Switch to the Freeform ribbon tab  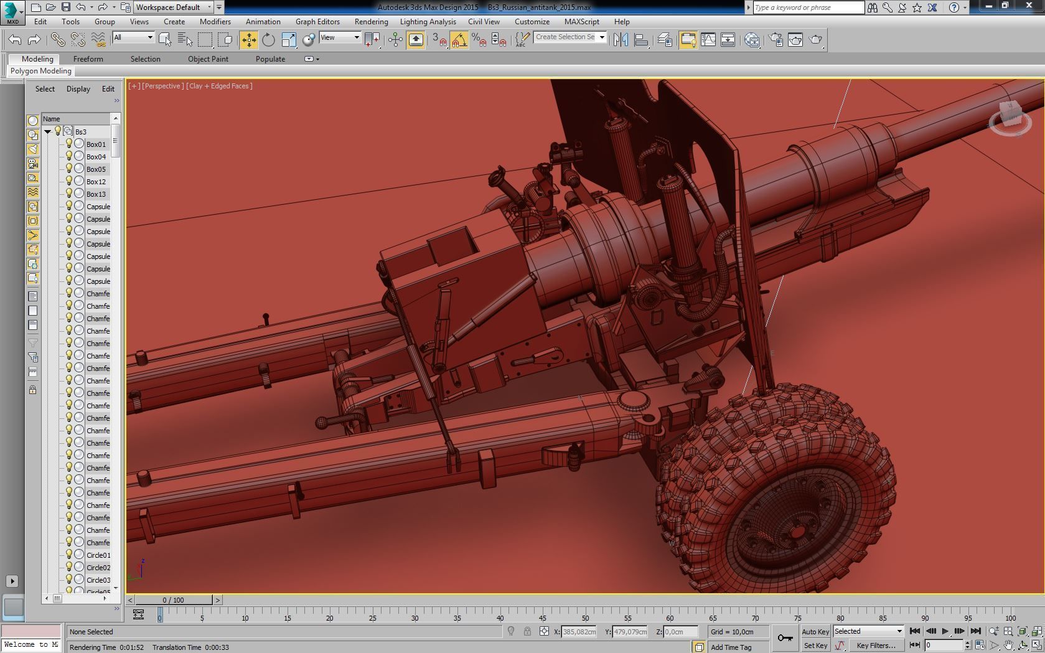click(x=88, y=59)
